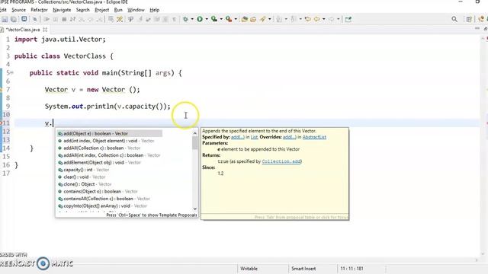Open the Help menu

pos(154,10)
